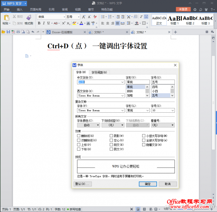
Task: Enable the 删除线(K) strikethrough checkbox
Action: (x=78, y=136)
